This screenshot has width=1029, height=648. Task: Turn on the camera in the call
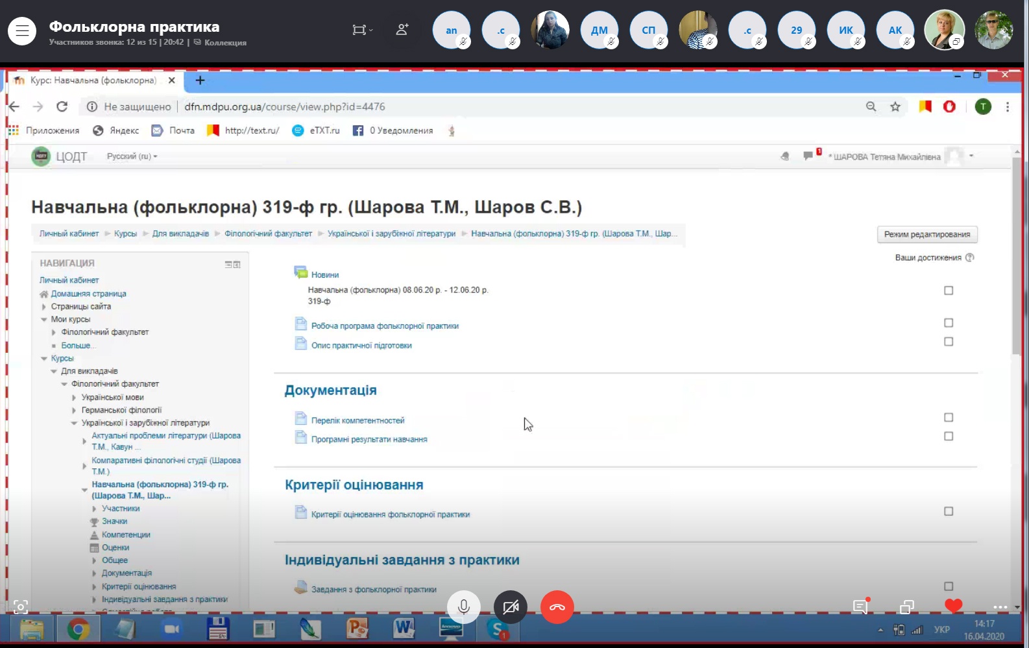pos(511,607)
